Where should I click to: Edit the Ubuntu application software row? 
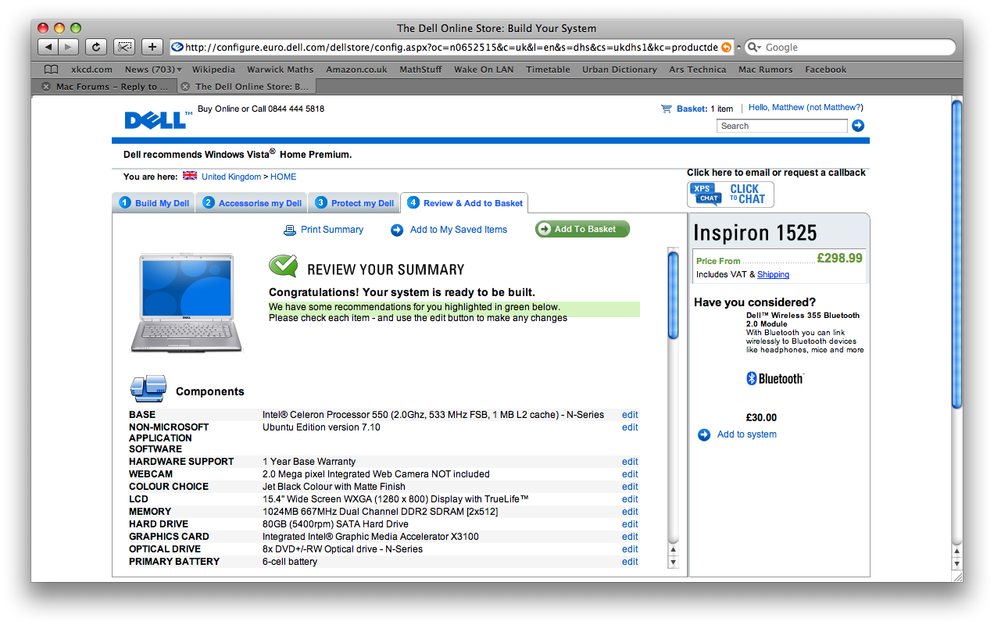[x=630, y=427]
